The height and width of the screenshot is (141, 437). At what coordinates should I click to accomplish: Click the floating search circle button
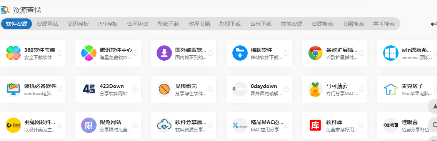(x=434, y=124)
